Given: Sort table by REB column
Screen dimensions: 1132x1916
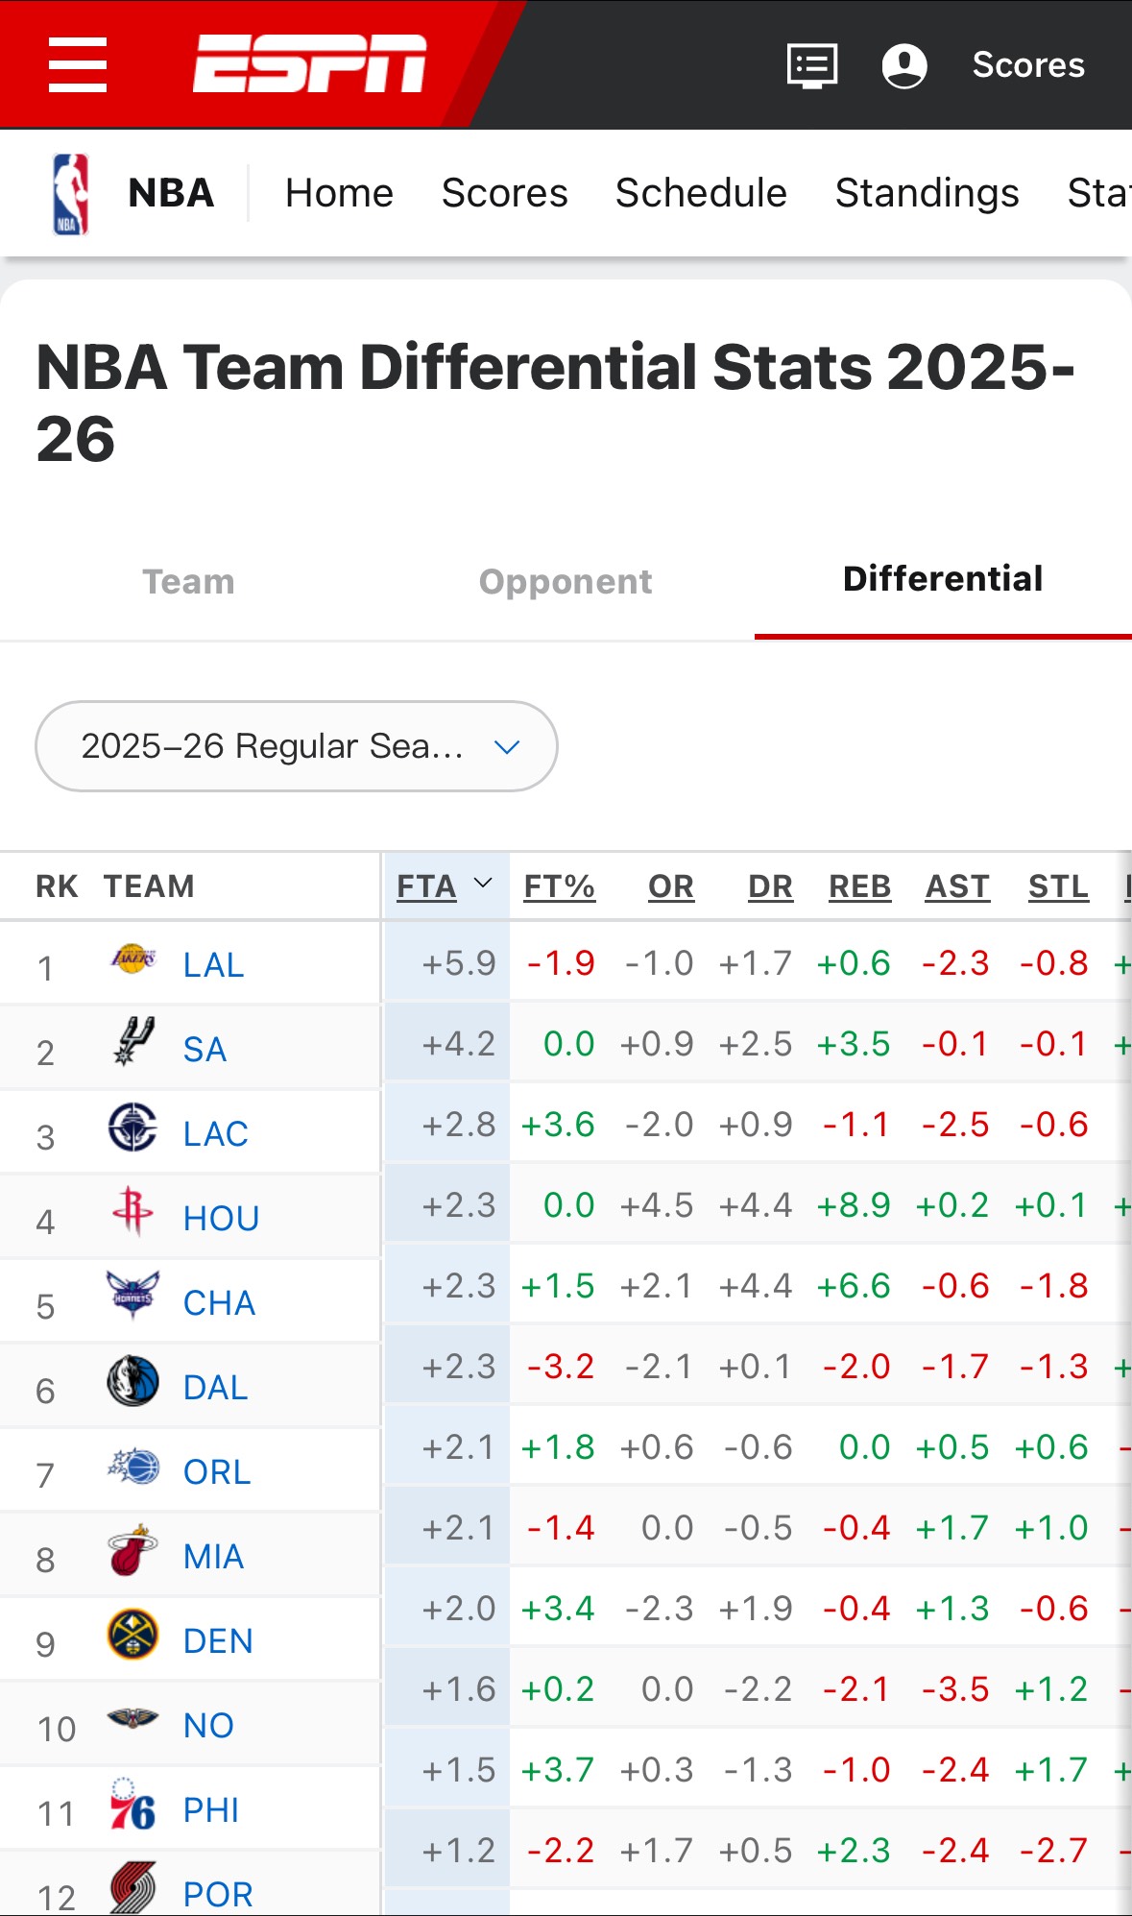Looking at the screenshot, I should (859, 886).
